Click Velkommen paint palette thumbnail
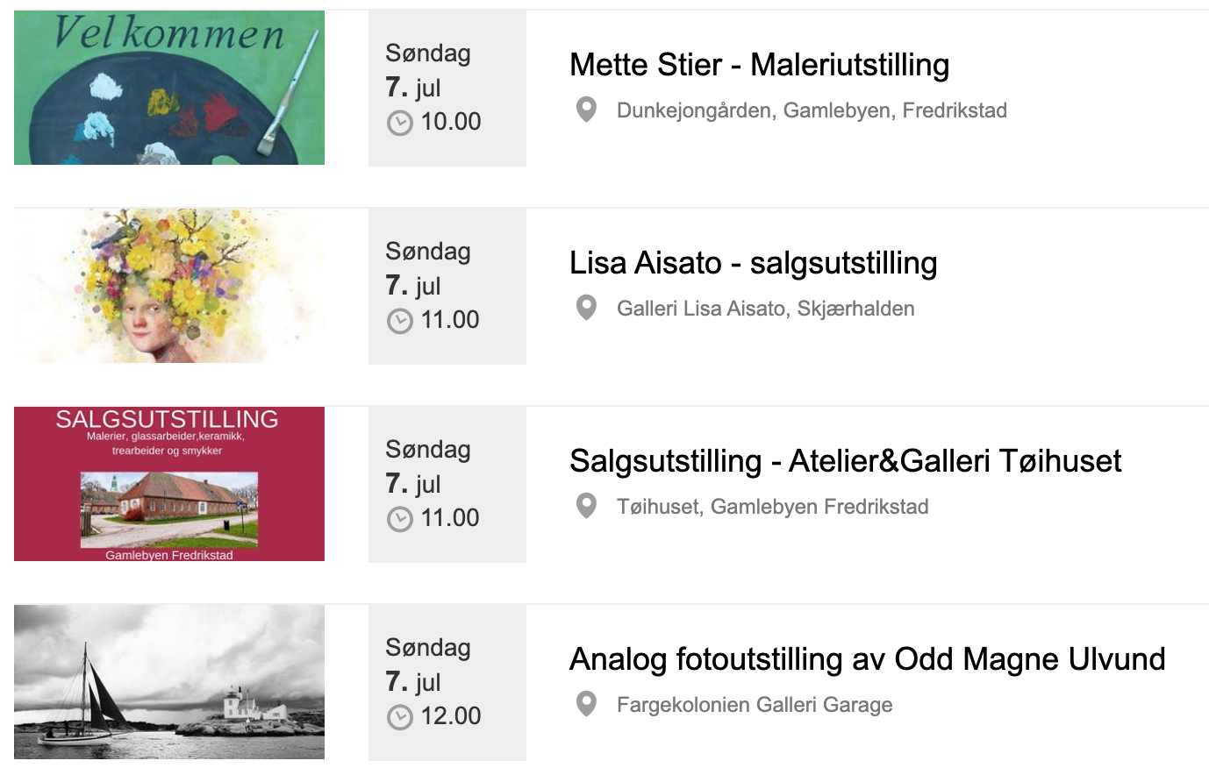Screen dimensions: 1209x768 click(x=169, y=88)
